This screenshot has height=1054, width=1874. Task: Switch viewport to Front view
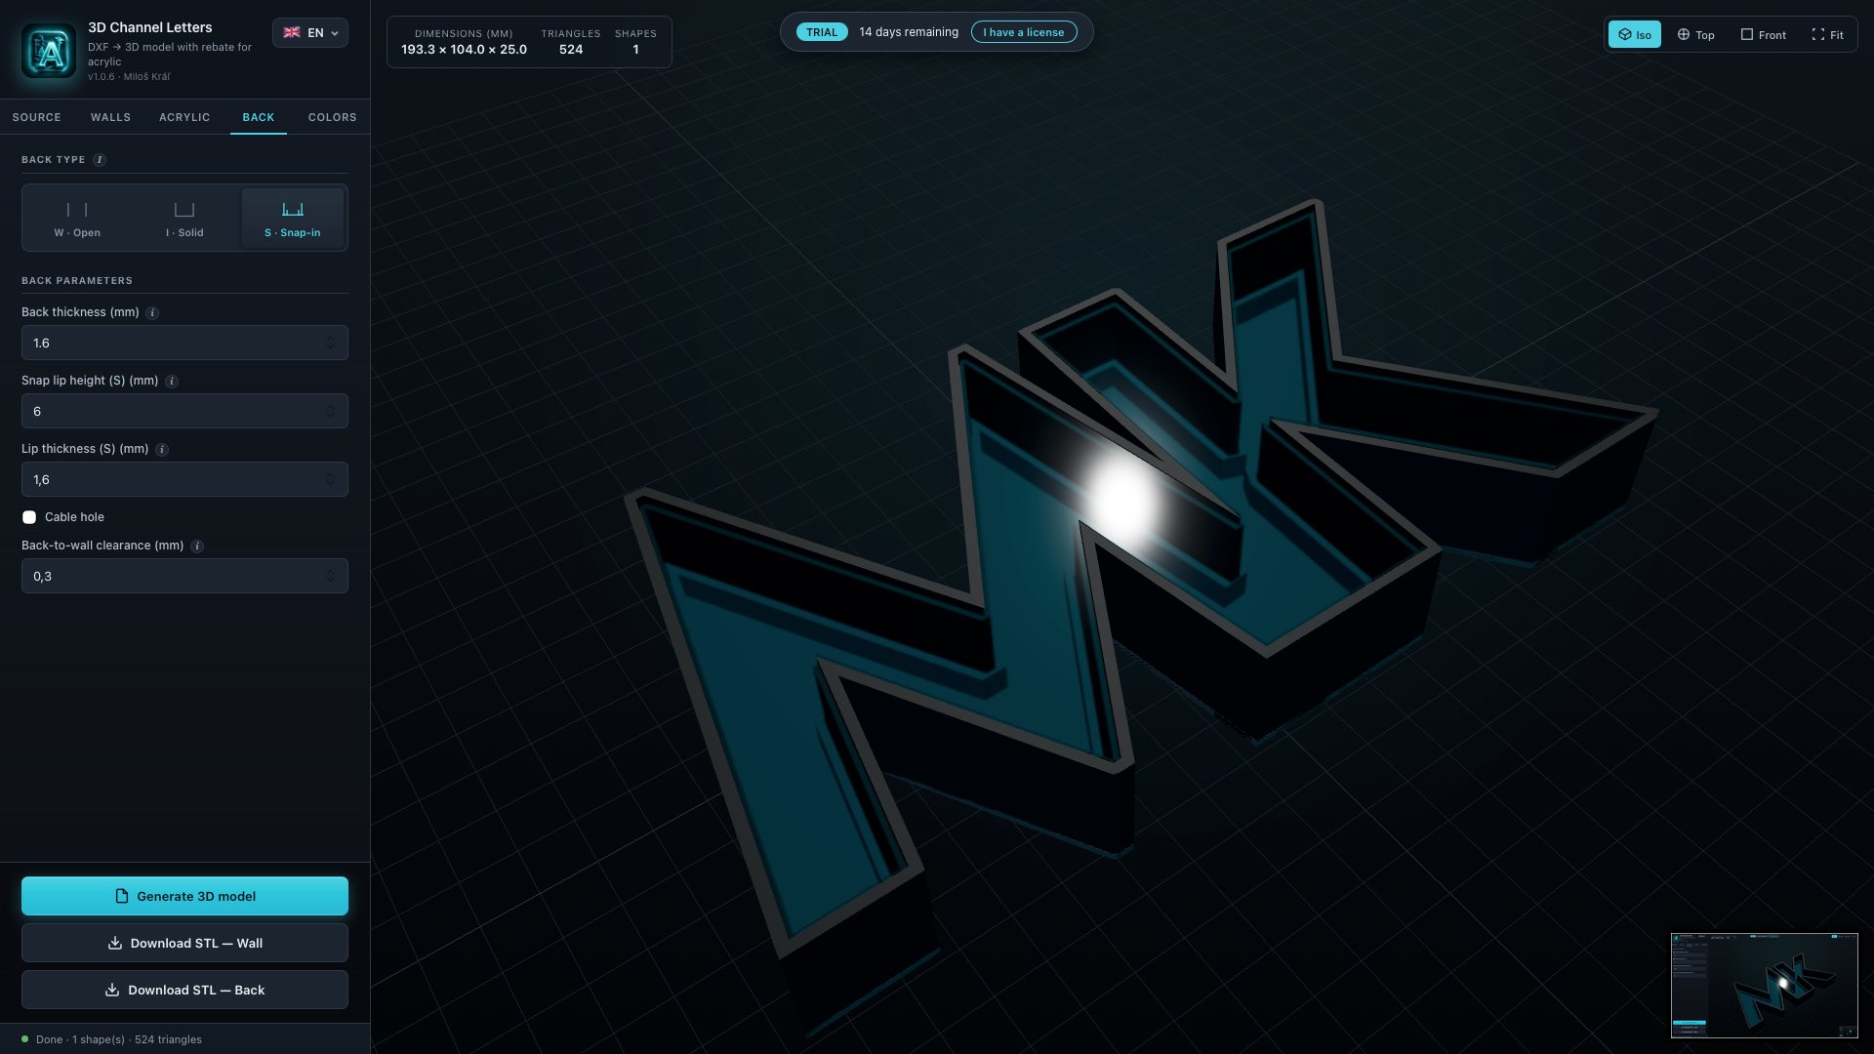(x=1763, y=34)
